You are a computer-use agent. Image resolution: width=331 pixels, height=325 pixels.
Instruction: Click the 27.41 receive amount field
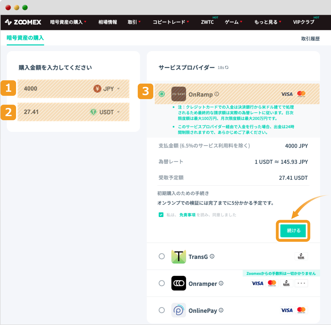click(73, 112)
